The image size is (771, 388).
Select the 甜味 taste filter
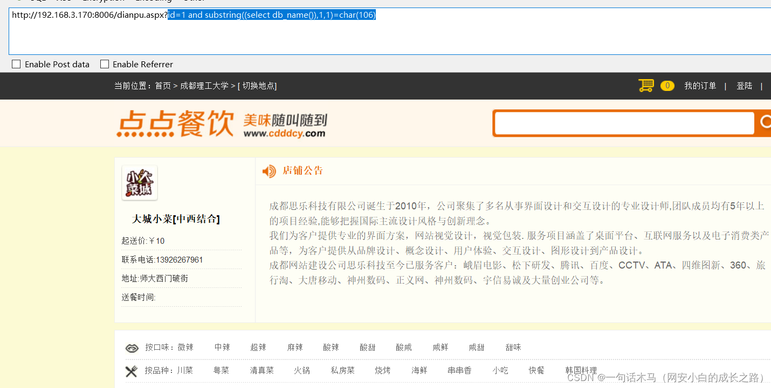(513, 348)
